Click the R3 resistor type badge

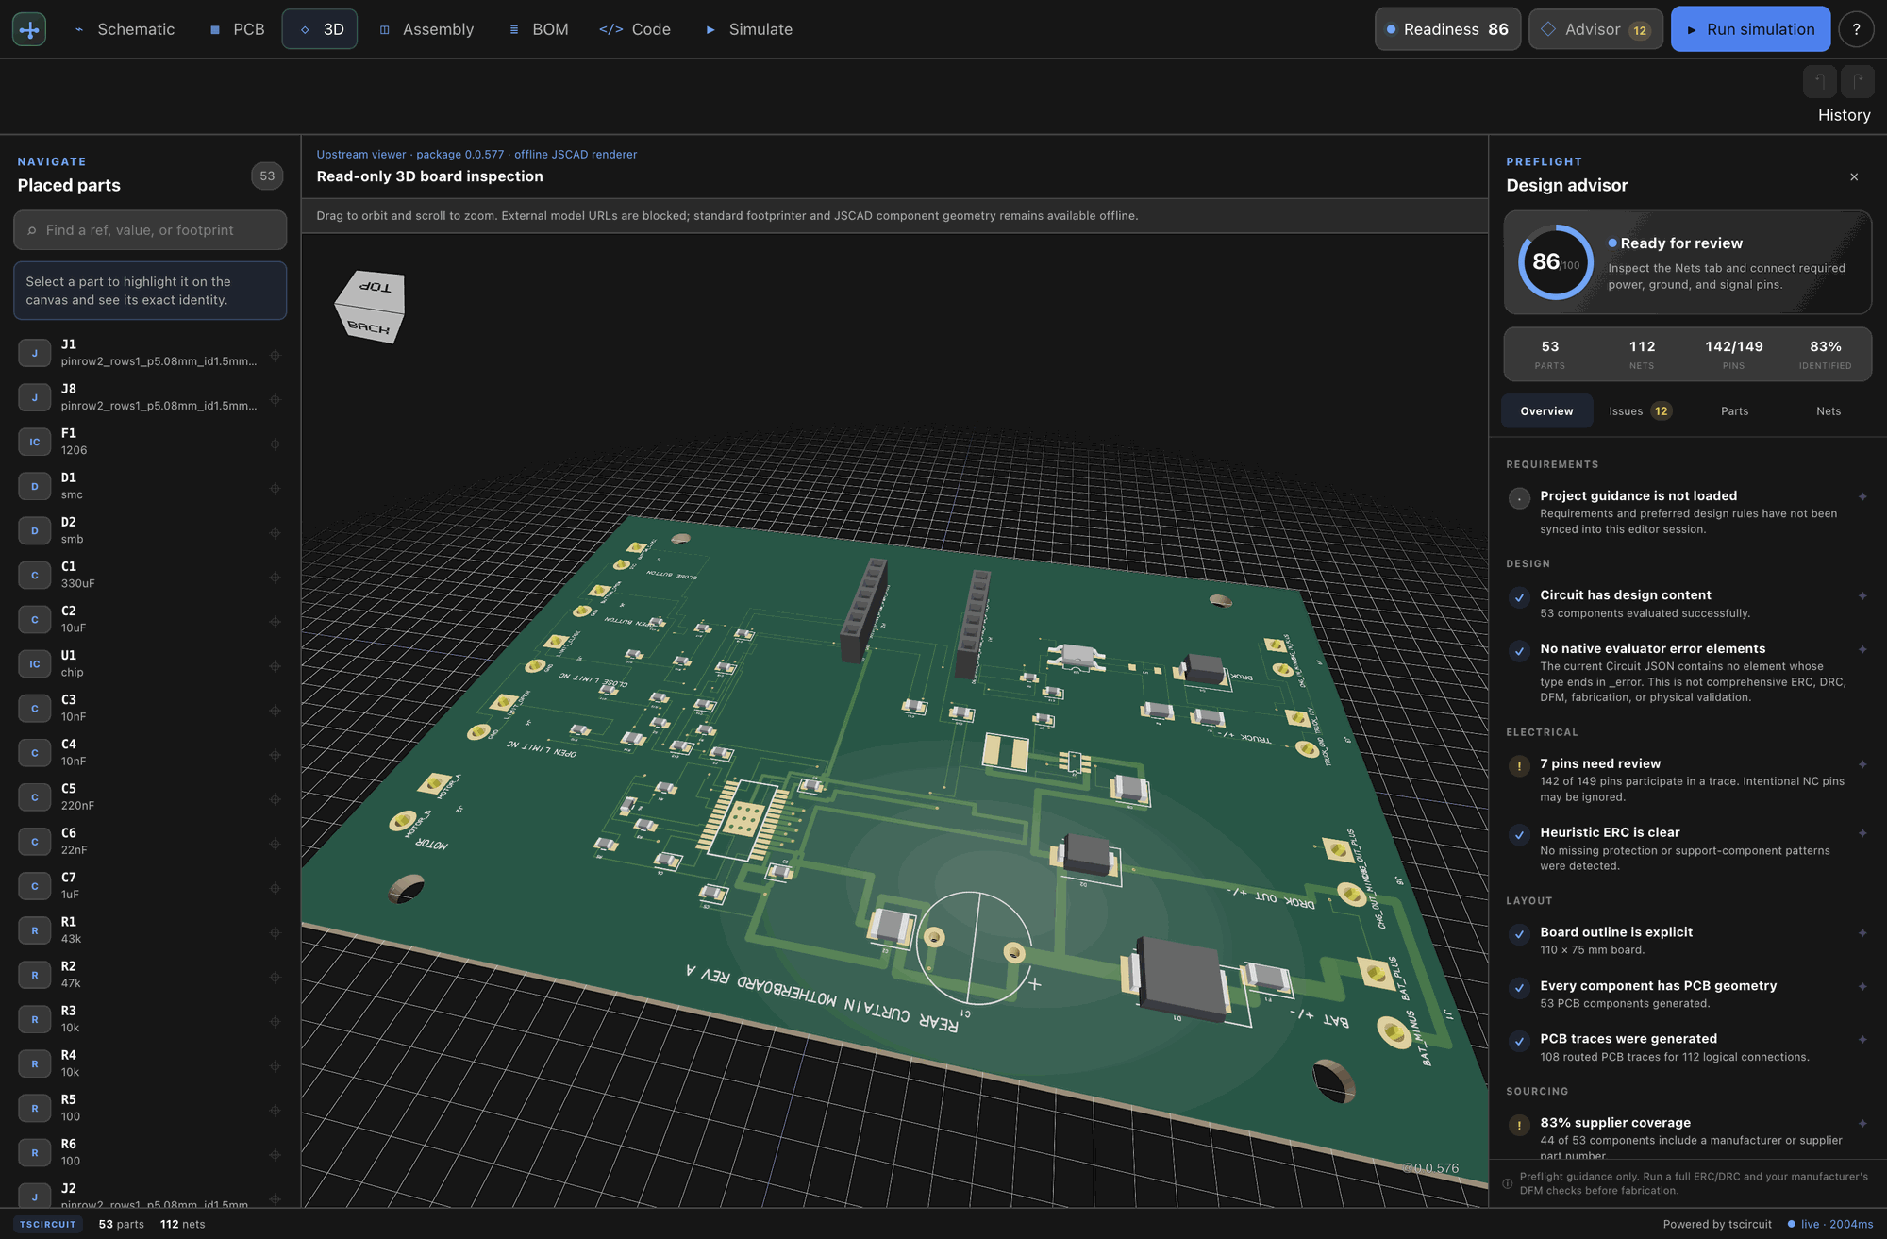(x=35, y=1019)
